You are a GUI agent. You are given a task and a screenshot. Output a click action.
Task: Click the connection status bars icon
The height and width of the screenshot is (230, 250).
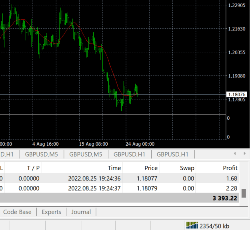(x=192, y=225)
